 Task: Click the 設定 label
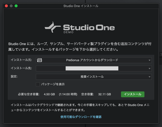[x=14, y=76]
